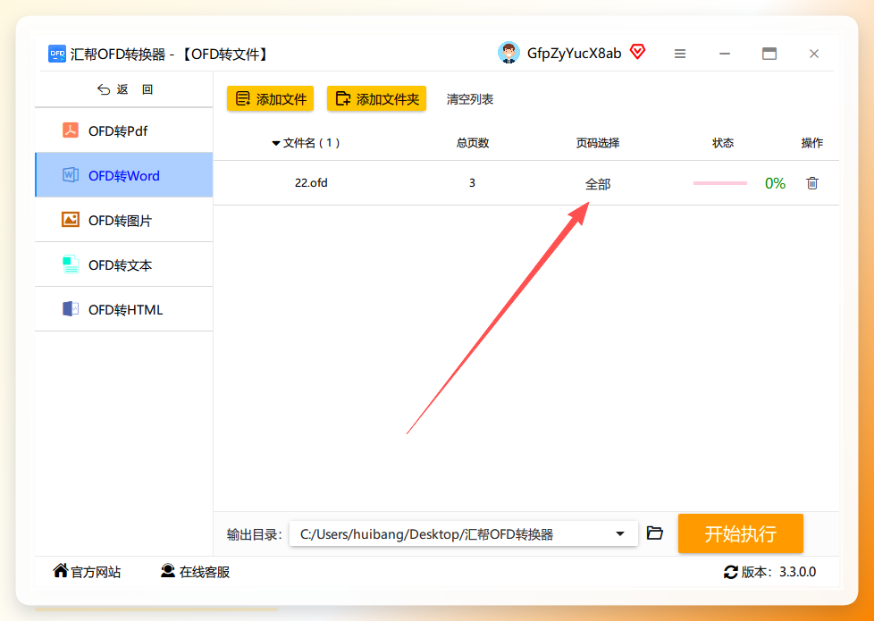The image size is (874, 621).
Task: Click the OFD app logo icon
Action: 57,54
